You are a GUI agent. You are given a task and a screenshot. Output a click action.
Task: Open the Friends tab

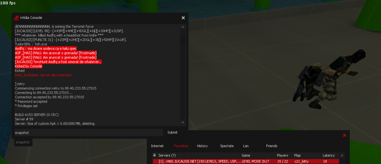click(x=272, y=146)
